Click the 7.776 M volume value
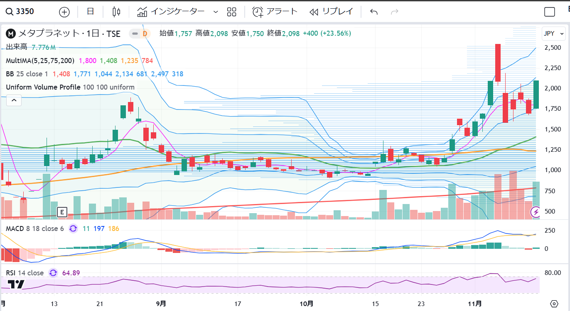This screenshot has width=570, height=311. tap(44, 47)
